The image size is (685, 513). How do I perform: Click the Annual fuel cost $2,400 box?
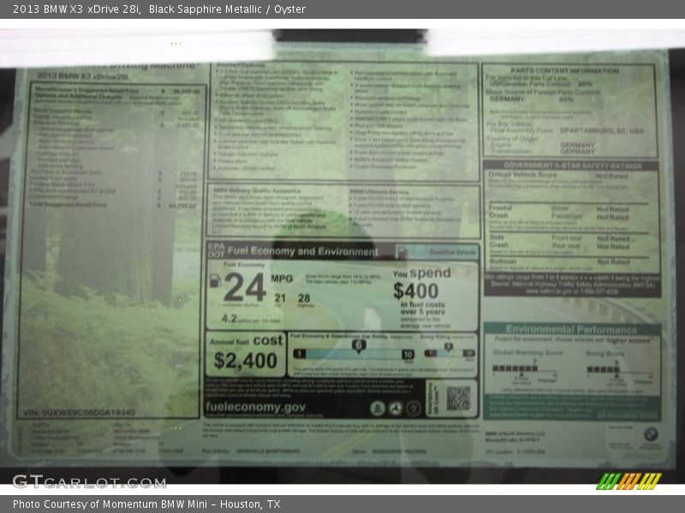click(245, 353)
